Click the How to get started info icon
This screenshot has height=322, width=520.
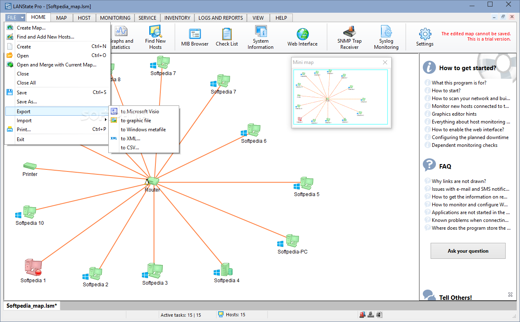coord(429,67)
